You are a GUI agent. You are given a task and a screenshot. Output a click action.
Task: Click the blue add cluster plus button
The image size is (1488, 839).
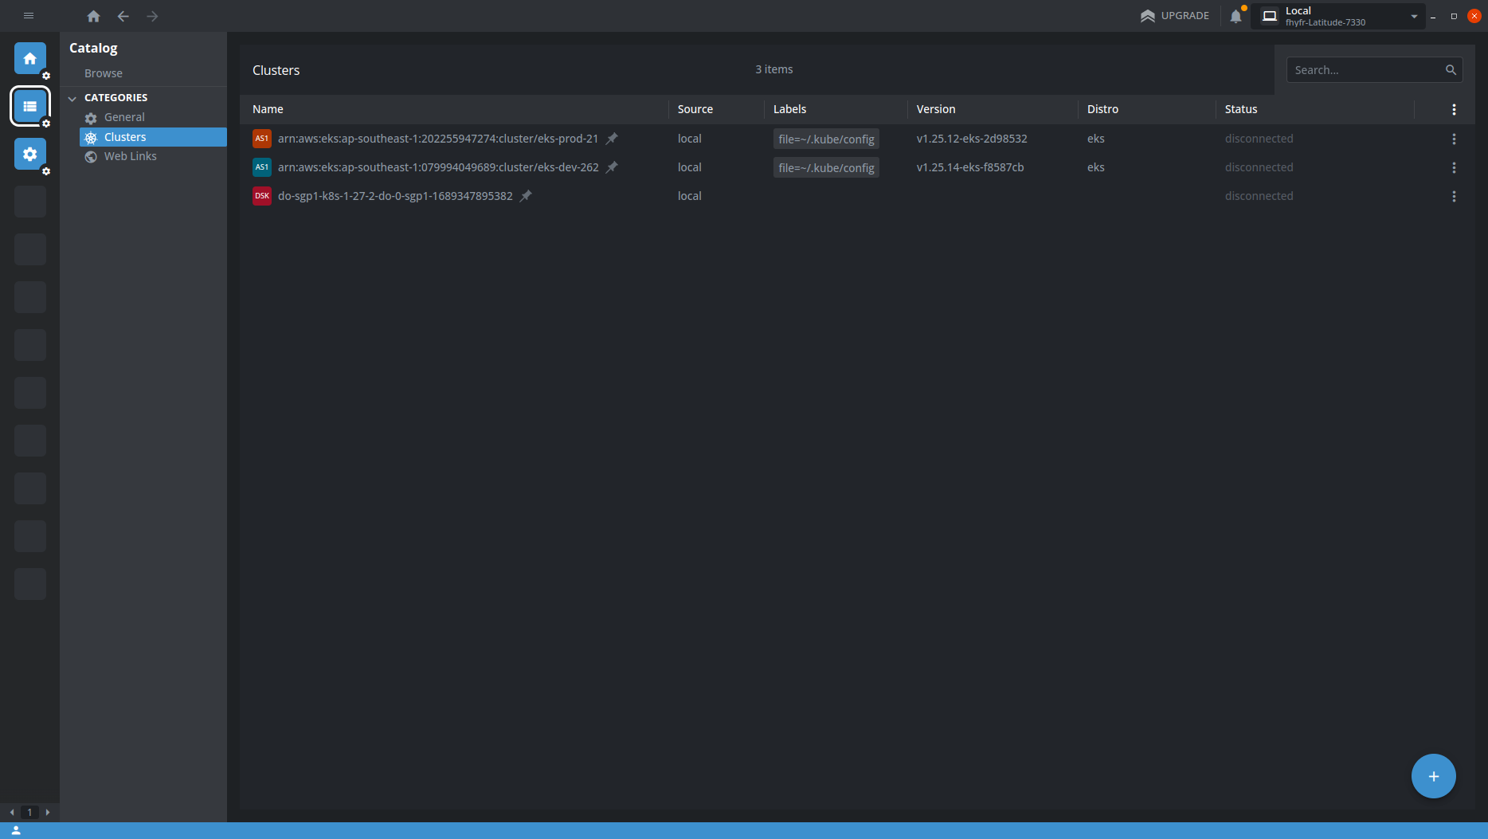[x=1433, y=776]
